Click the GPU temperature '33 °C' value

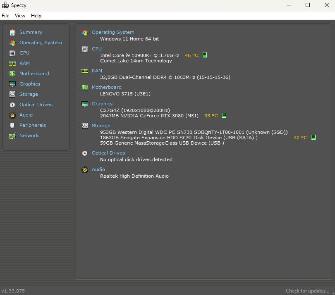click(211, 116)
